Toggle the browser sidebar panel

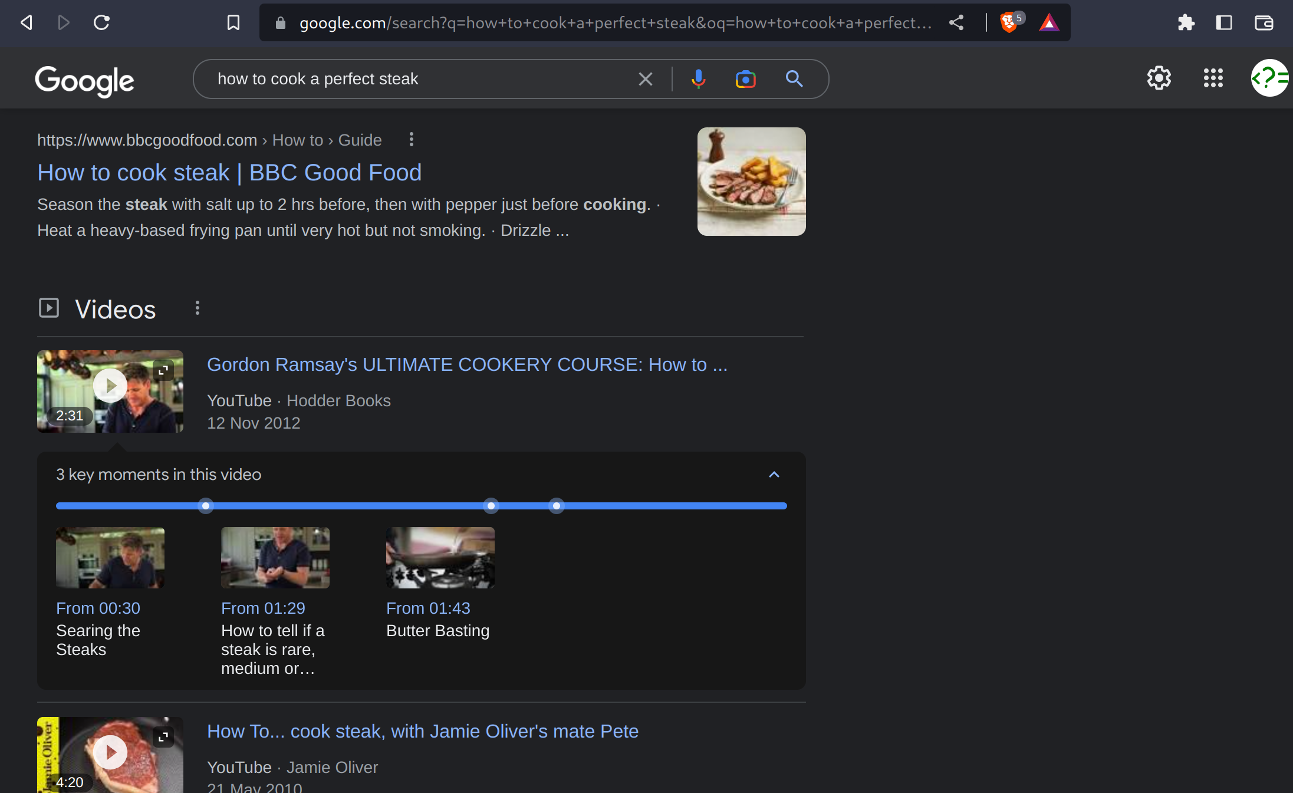pos(1224,22)
